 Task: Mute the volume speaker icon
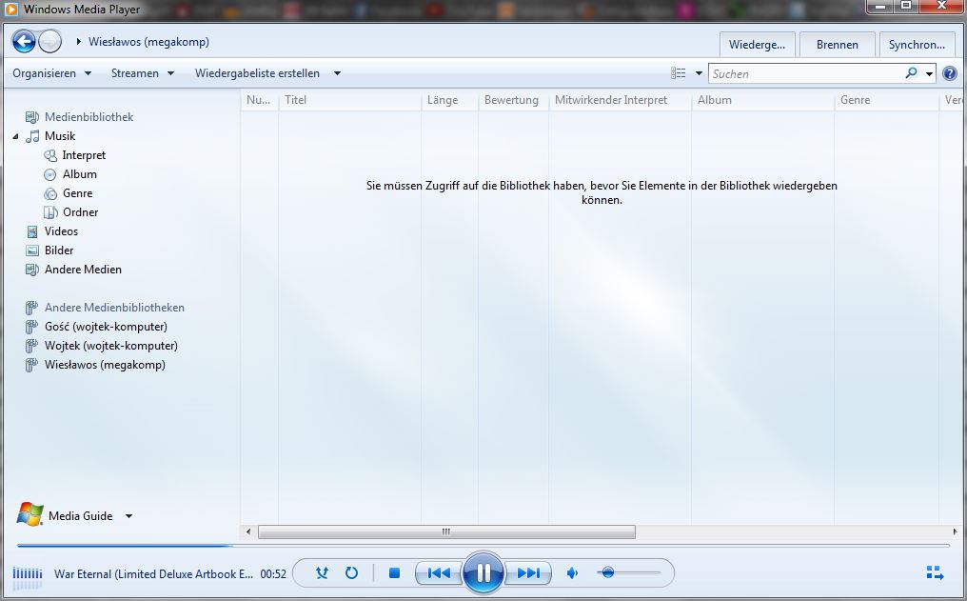tap(572, 573)
